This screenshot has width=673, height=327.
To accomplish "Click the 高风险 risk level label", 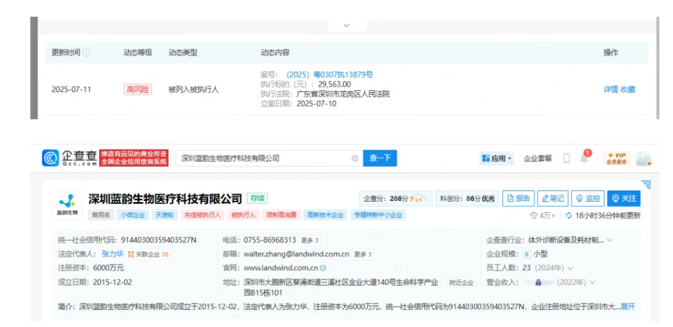I will coord(138,90).
